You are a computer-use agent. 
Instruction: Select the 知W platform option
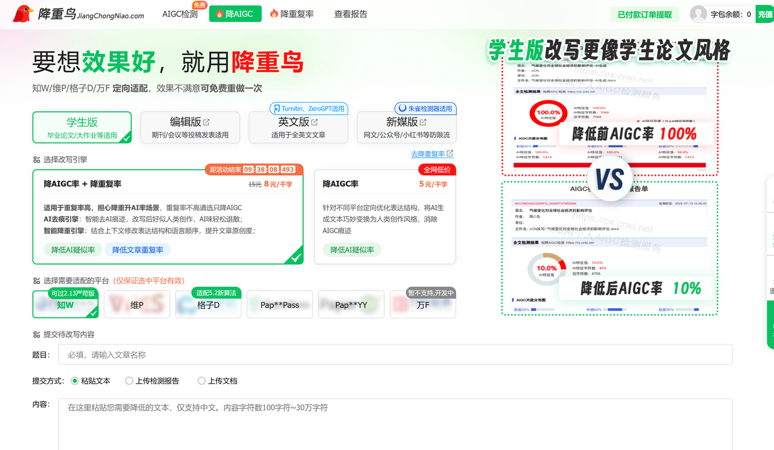[65, 304]
